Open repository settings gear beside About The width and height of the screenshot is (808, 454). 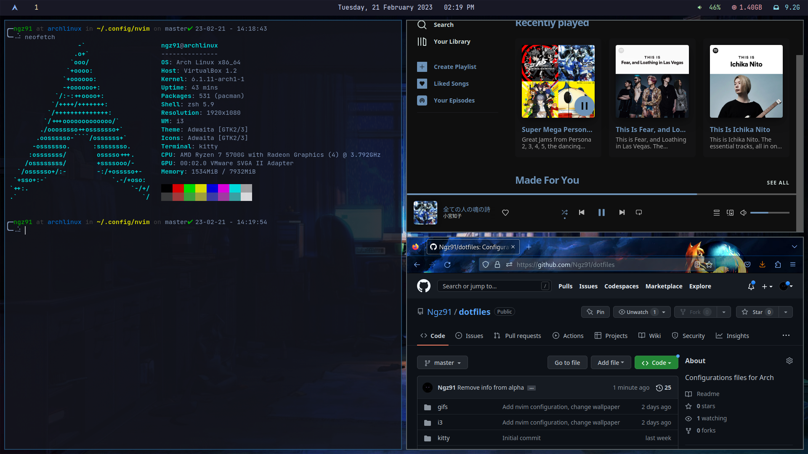789,361
